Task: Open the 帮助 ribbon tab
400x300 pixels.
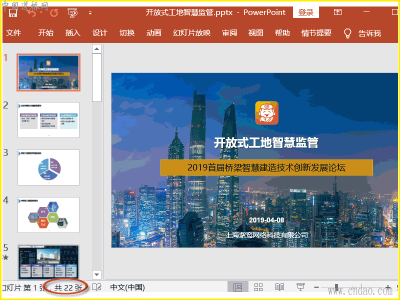Action: pos(282,33)
